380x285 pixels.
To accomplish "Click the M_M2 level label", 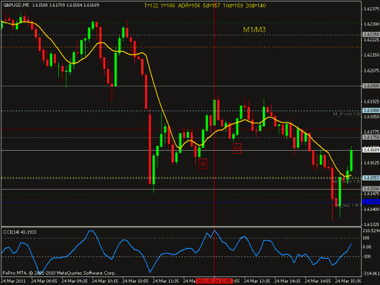I will [348, 205].
